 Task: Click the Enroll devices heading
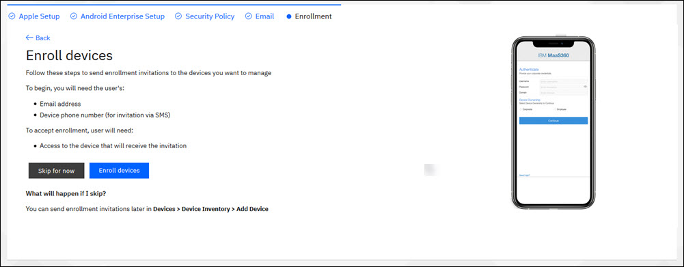pos(70,55)
